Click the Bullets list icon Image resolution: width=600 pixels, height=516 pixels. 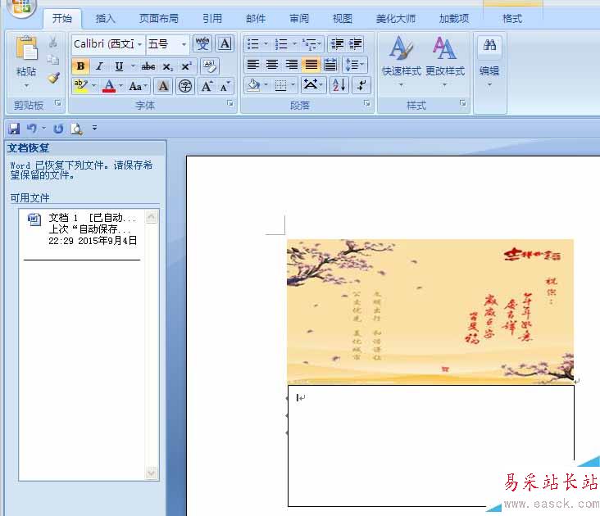click(x=253, y=44)
